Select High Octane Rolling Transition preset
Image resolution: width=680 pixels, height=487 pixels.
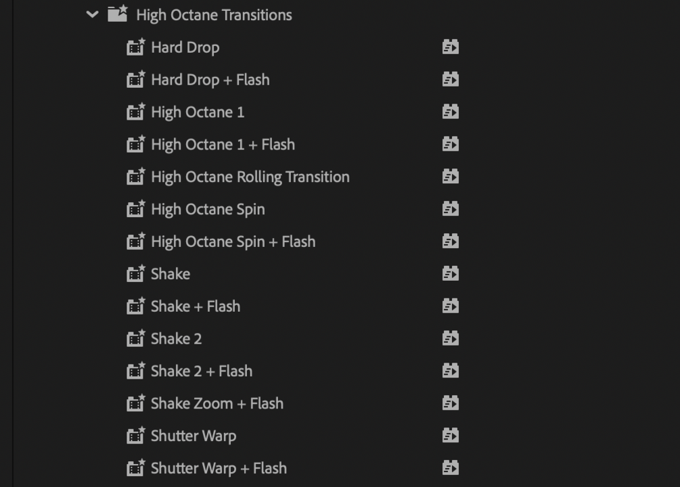pyautogui.click(x=250, y=177)
